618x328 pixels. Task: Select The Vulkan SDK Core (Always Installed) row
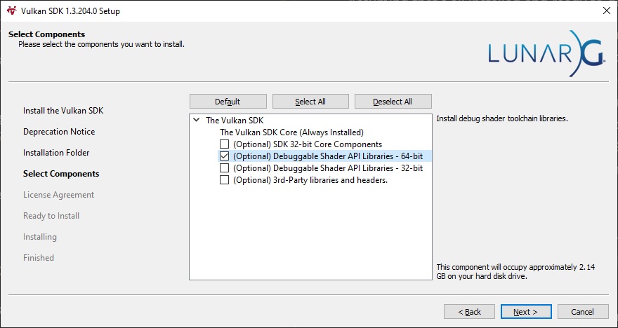click(x=291, y=132)
